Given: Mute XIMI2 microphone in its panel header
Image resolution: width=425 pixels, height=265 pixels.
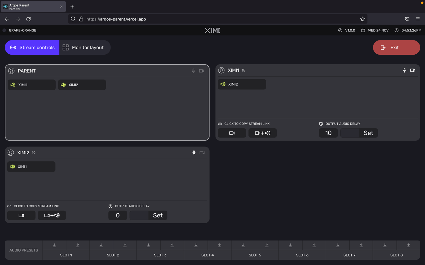Looking at the screenshot, I should [194, 153].
